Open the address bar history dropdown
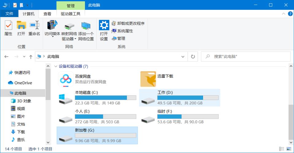Viewport: 294px width, 153px height. [x=183, y=57]
